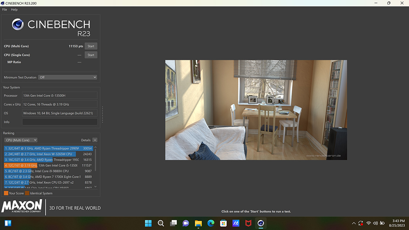Click the brown Identical System legend swatch
The image size is (409, 230).
tap(27, 193)
